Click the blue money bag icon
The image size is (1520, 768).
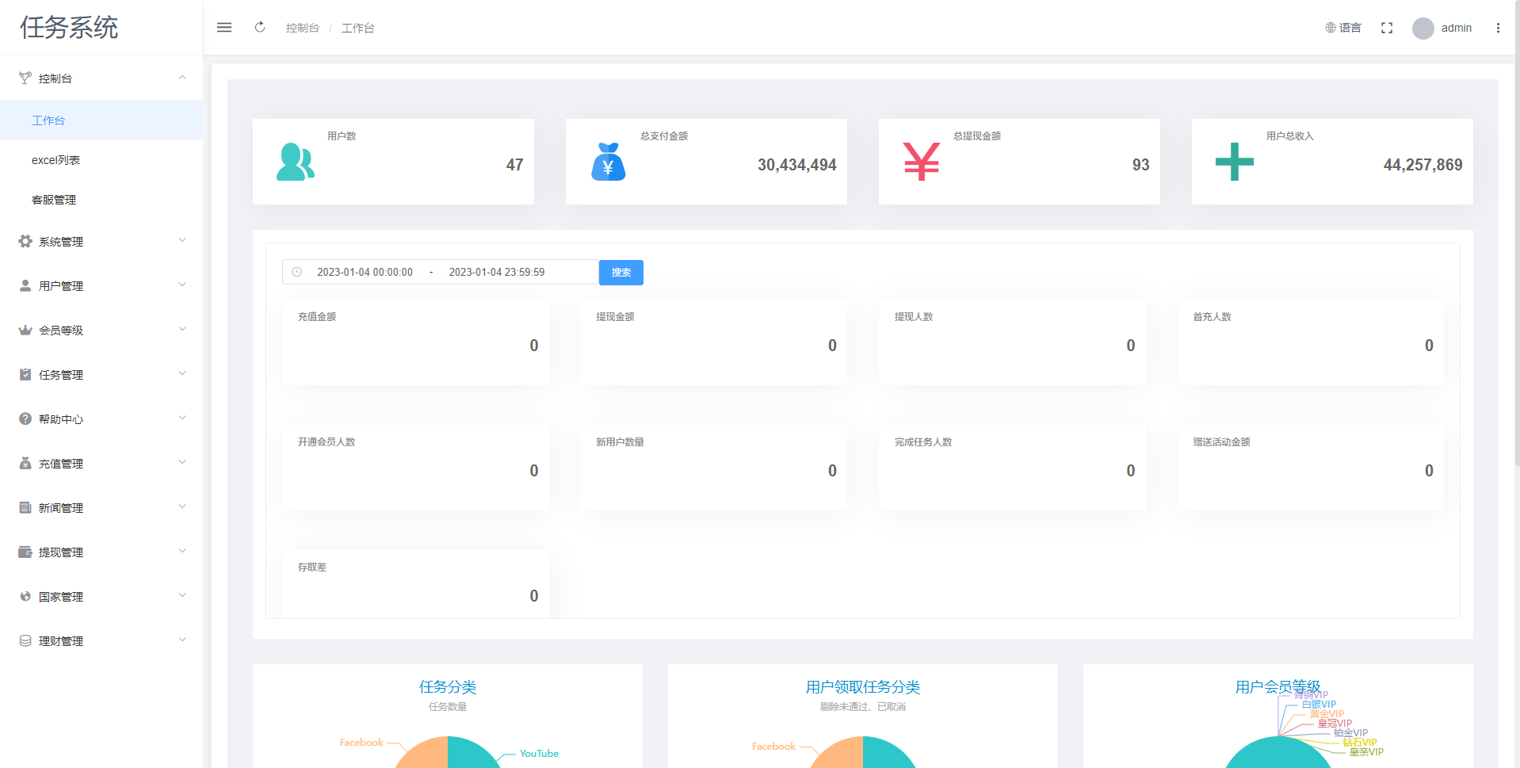tap(608, 162)
